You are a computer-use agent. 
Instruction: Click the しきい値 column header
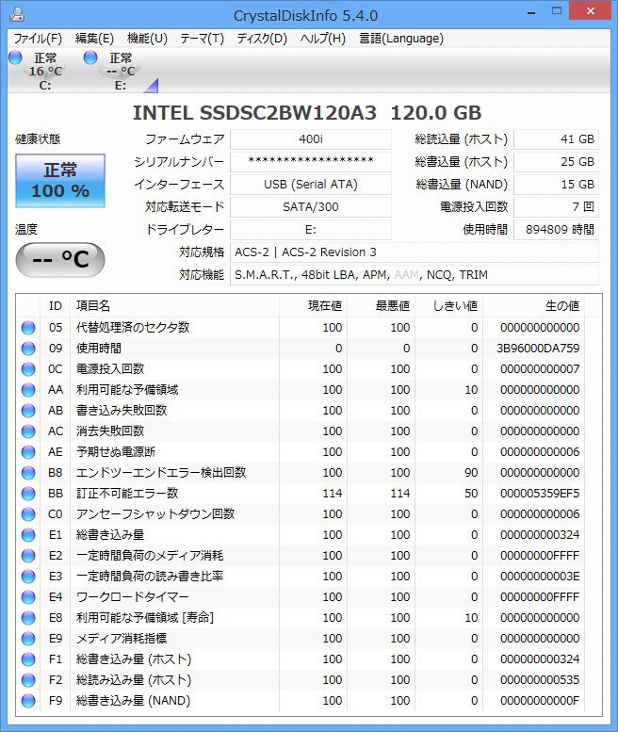pyautogui.click(x=449, y=306)
